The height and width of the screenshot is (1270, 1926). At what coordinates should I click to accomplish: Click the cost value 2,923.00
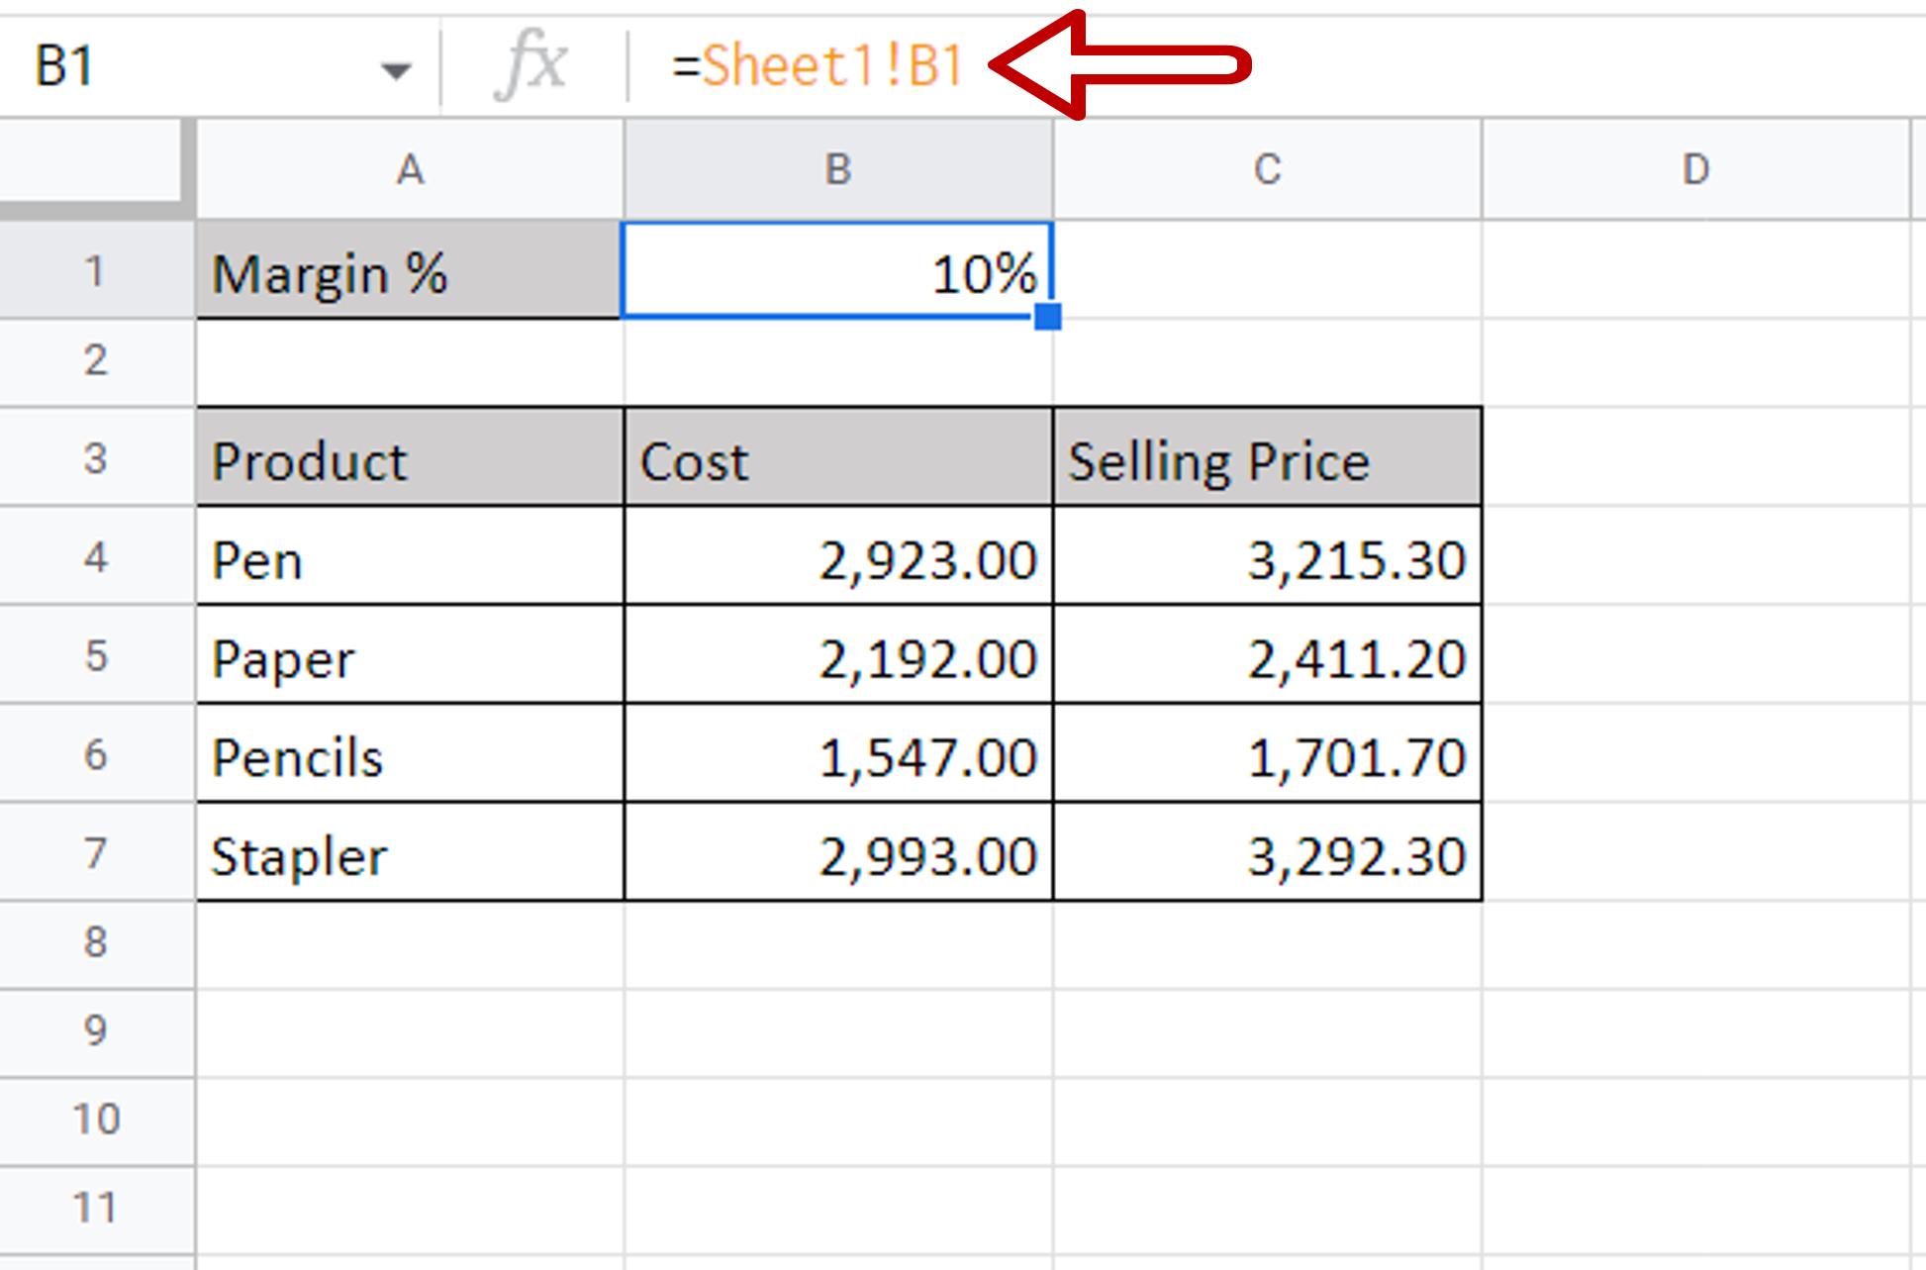click(x=838, y=555)
